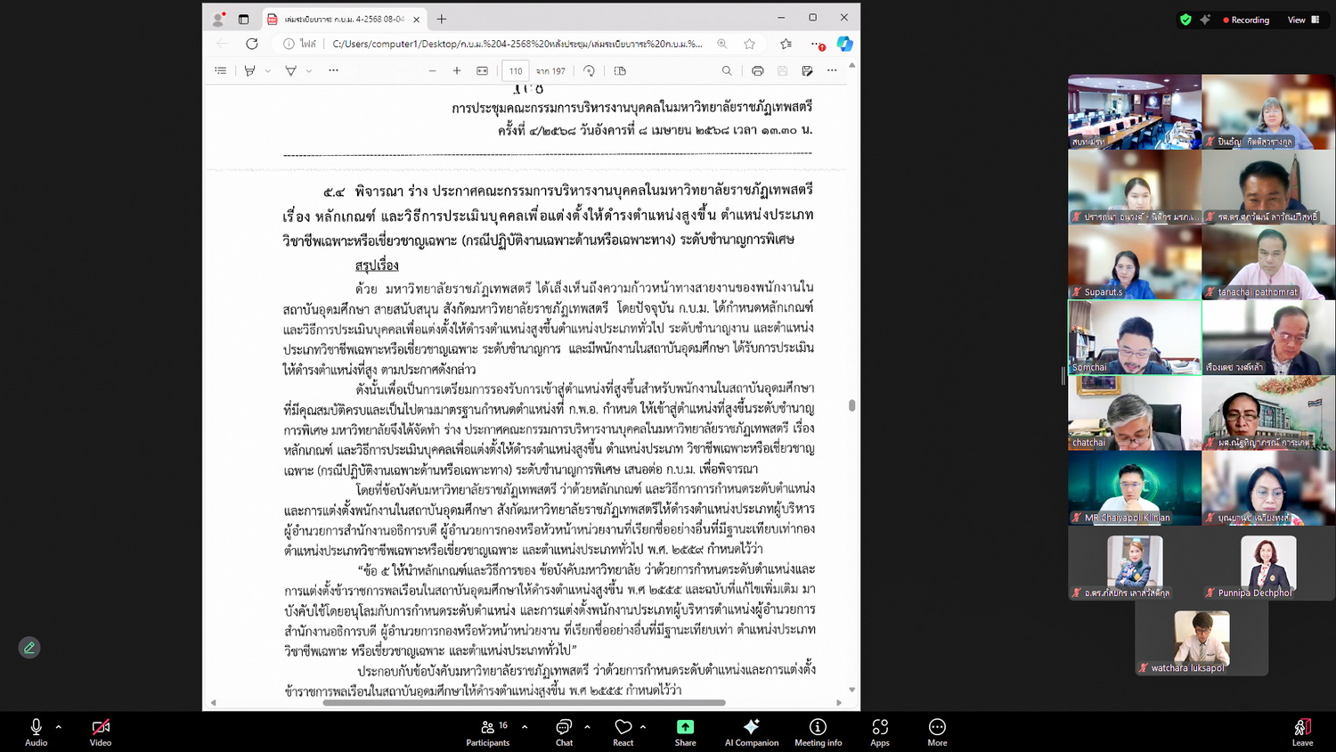1336x752 pixels.
Task: Leave the Zoom meeting
Action: point(1302,732)
